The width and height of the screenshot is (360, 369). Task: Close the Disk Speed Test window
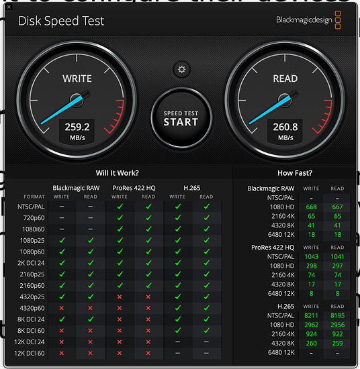tap(9, 7)
